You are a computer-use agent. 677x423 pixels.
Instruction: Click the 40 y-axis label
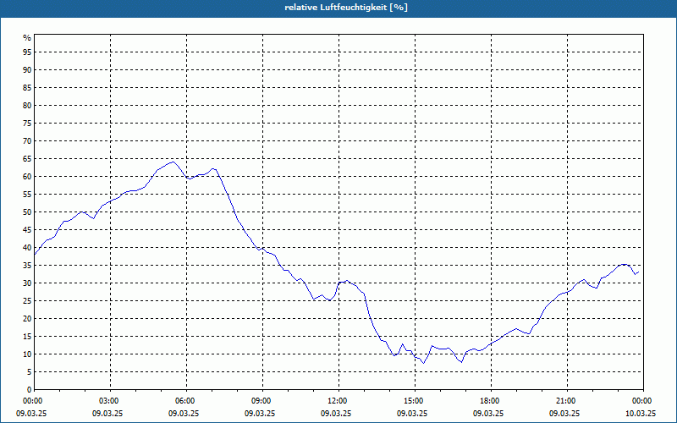(27, 248)
